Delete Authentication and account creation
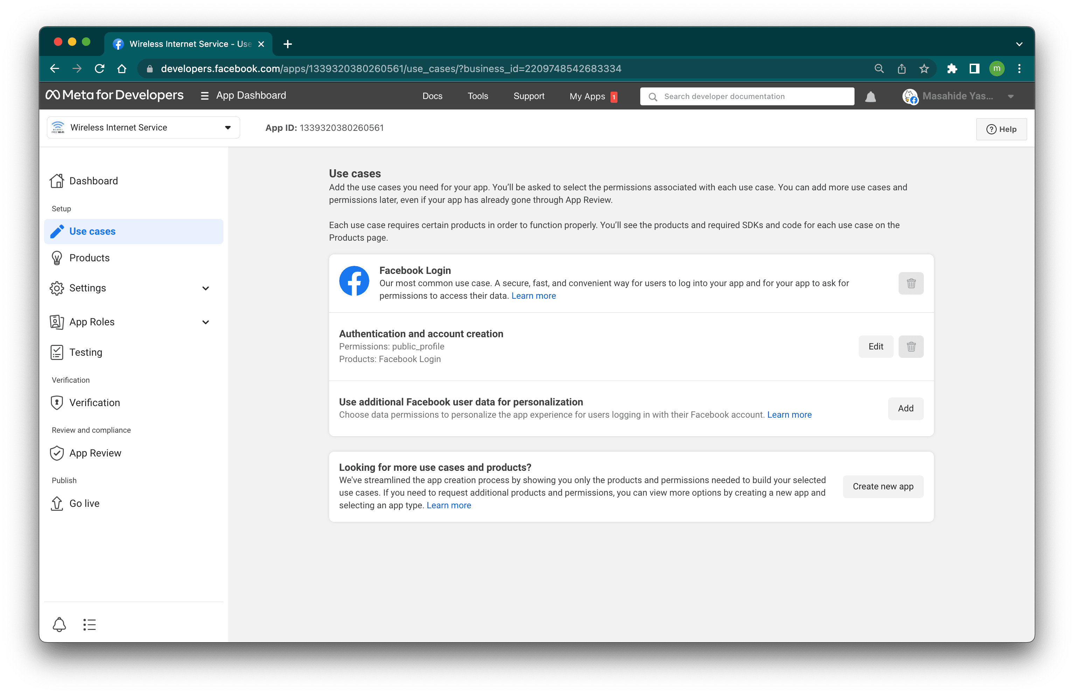Screen dimensions: 1074x694 tap(911, 347)
